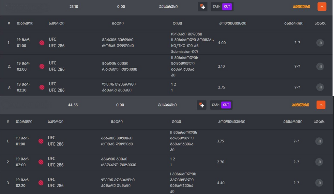Viewport: 334px width, 194px height.
Task: Show statistics for ჯასტინ გეიჯი in 44.55 bet
Action: [x=319, y=162]
